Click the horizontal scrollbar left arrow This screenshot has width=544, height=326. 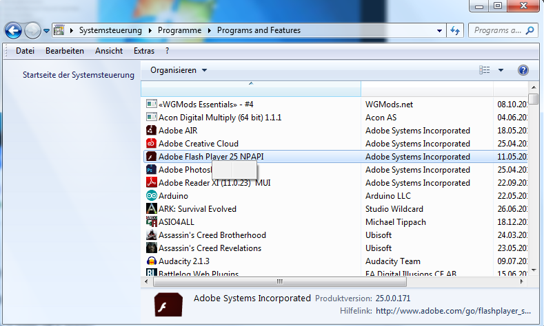pyautogui.click(x=146, y=282)
